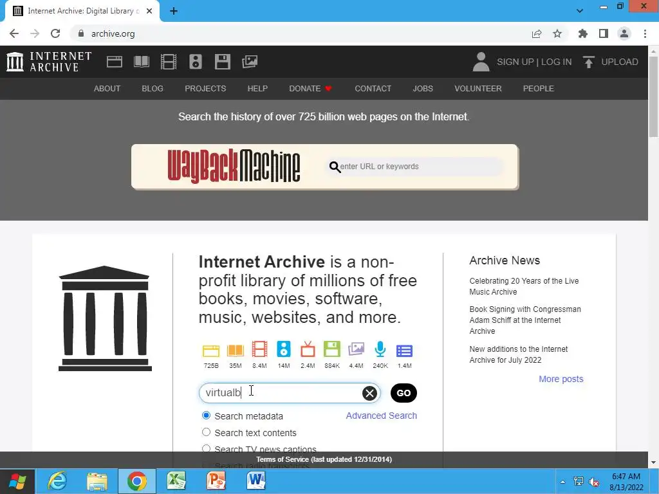Open File Explorer from taskbar
659x494 pixels.
97,481
